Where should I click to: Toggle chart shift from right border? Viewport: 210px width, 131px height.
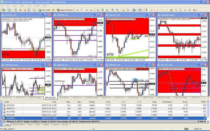tap(128, 10)
